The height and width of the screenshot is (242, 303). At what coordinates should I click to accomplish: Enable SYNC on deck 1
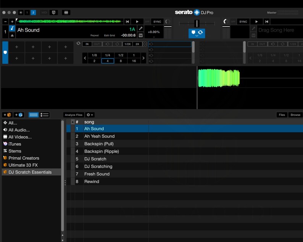(x=157, y=22)
